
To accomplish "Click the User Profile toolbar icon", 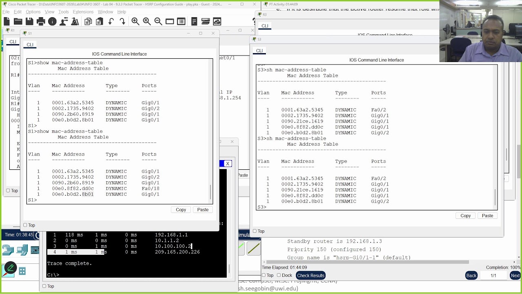I will pos(64,22).
